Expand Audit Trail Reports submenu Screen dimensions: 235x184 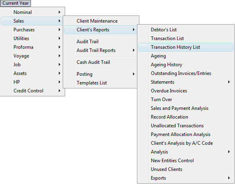[x=100, y=50]
